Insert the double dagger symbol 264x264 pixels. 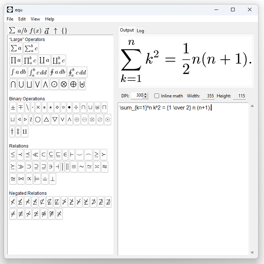18,131
